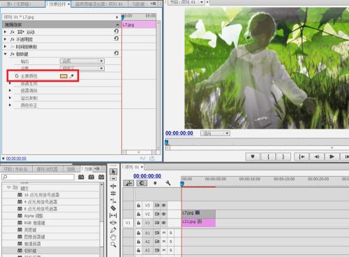Filter by Accelerated Effects icon
The image size is (349, 257).
pyautogui.click(x=81, y=177)
